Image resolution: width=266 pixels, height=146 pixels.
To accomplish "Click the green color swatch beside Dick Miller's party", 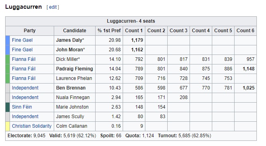I will tap(8, 59).
